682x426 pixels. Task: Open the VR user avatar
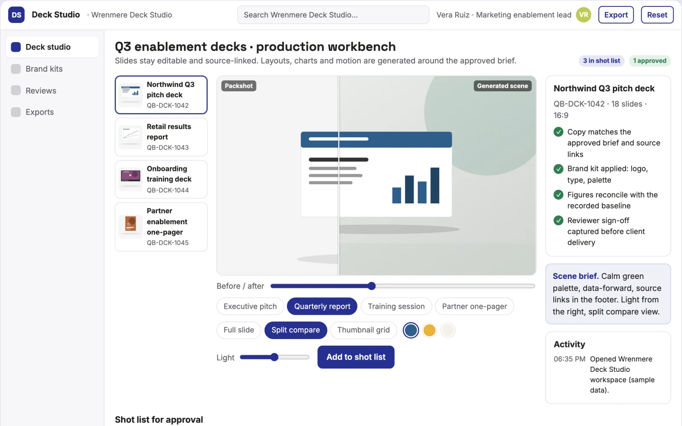coord(584,15)
